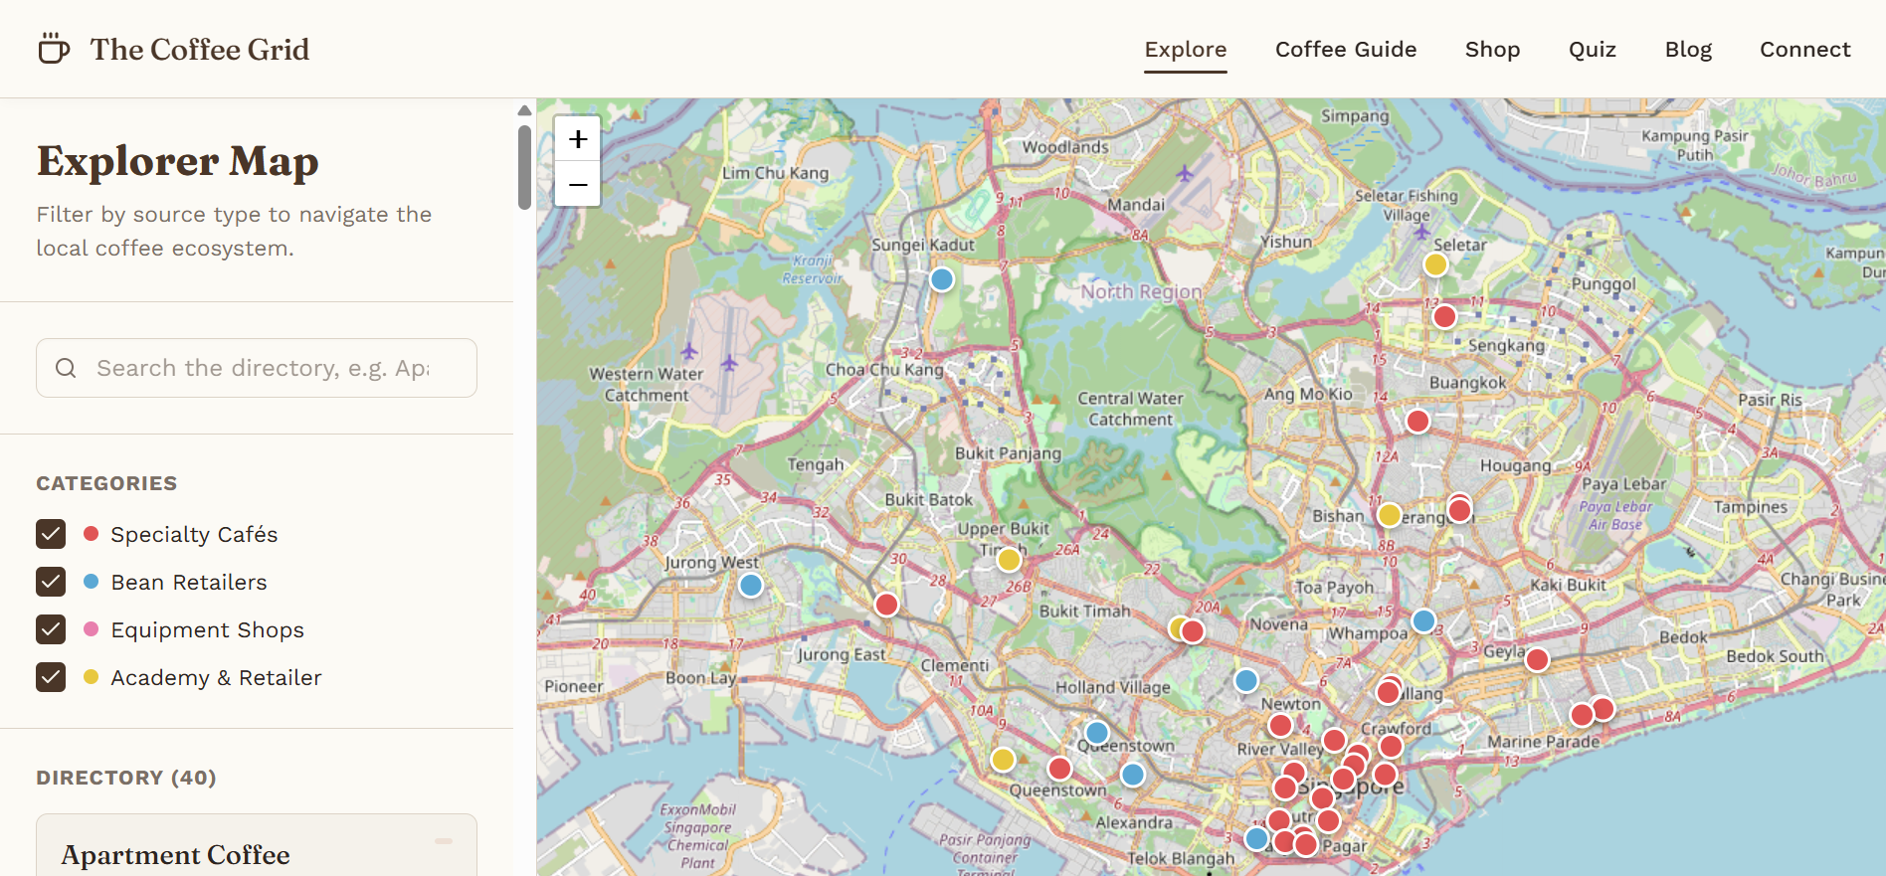This screenshot has height=876, width=1886.
Task: Select red marker near Geylang label
Action: tap(1537, 659)
